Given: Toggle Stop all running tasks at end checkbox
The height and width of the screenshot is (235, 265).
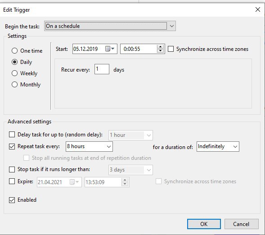Looking at the screenshot, I should click(x=26, y=158).
